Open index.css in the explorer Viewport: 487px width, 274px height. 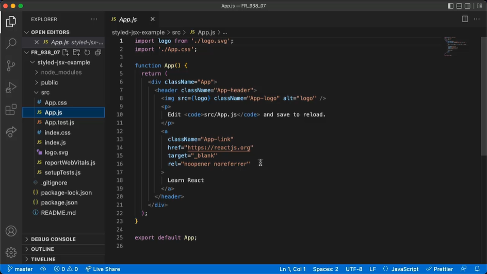tap(63, 132)
